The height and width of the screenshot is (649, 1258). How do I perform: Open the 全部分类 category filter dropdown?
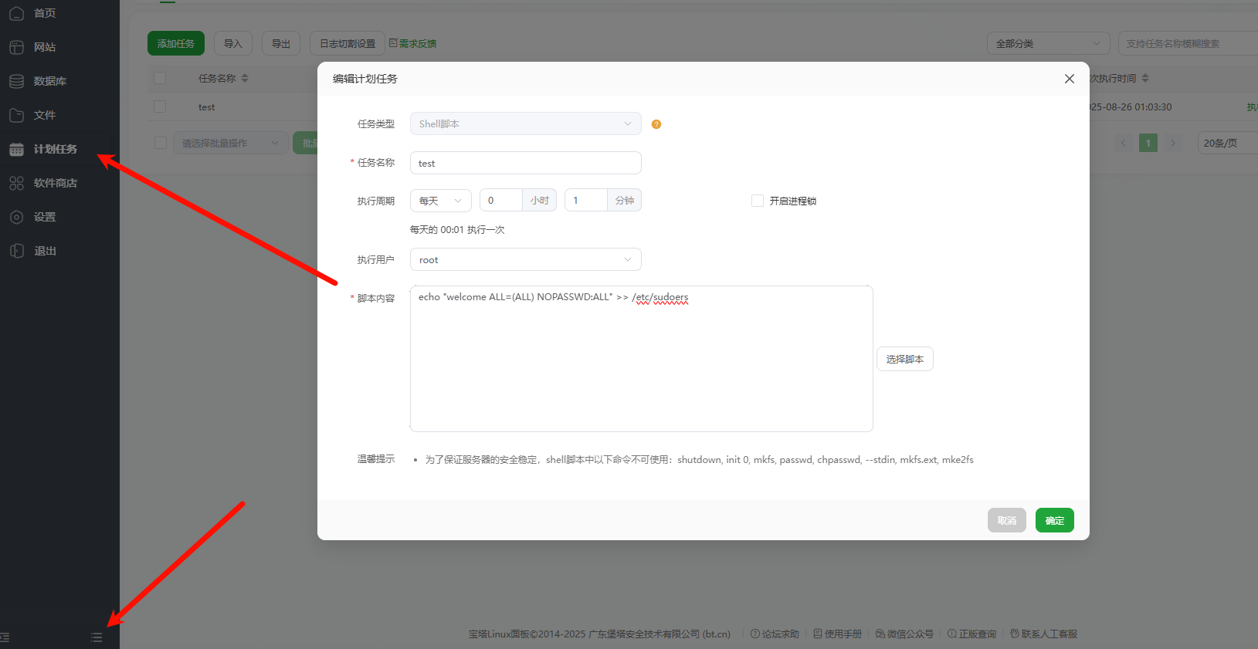(x=1047, y=44)
